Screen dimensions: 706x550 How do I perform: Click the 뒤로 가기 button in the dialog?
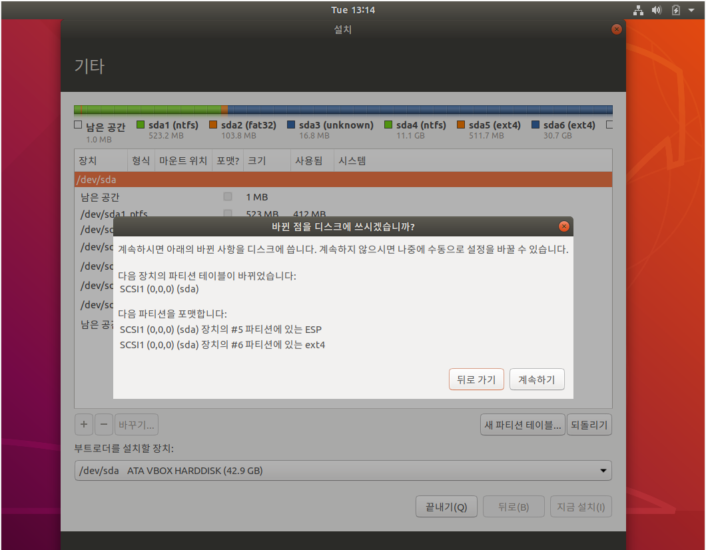click(476, 380)
